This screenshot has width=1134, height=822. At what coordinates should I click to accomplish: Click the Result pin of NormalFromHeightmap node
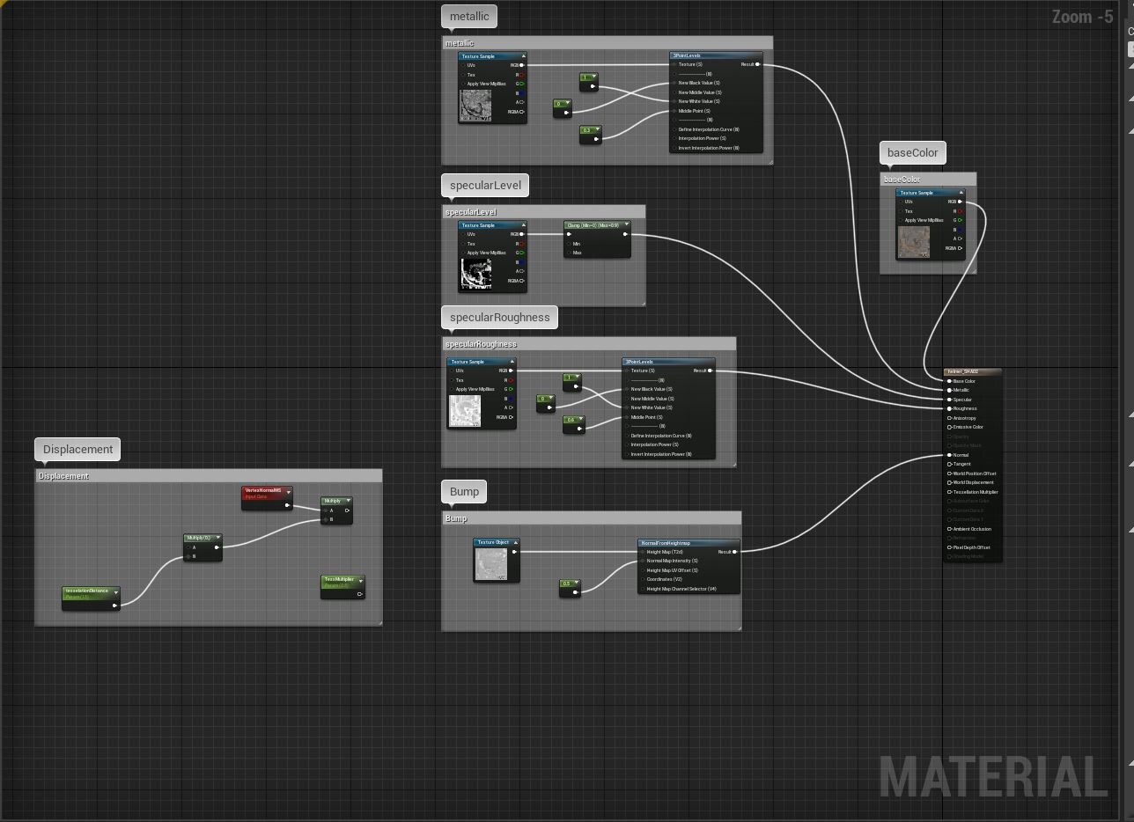click(x=734, y=552)
